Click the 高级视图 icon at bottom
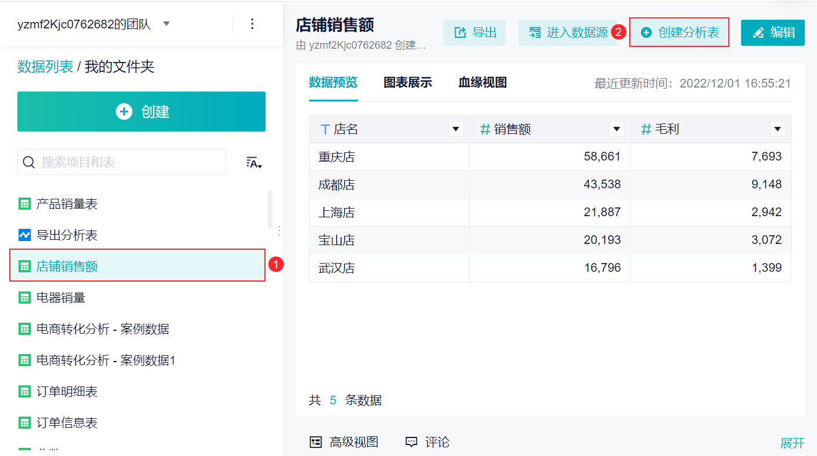Viewport: 817px width, 456px height. 316,442
